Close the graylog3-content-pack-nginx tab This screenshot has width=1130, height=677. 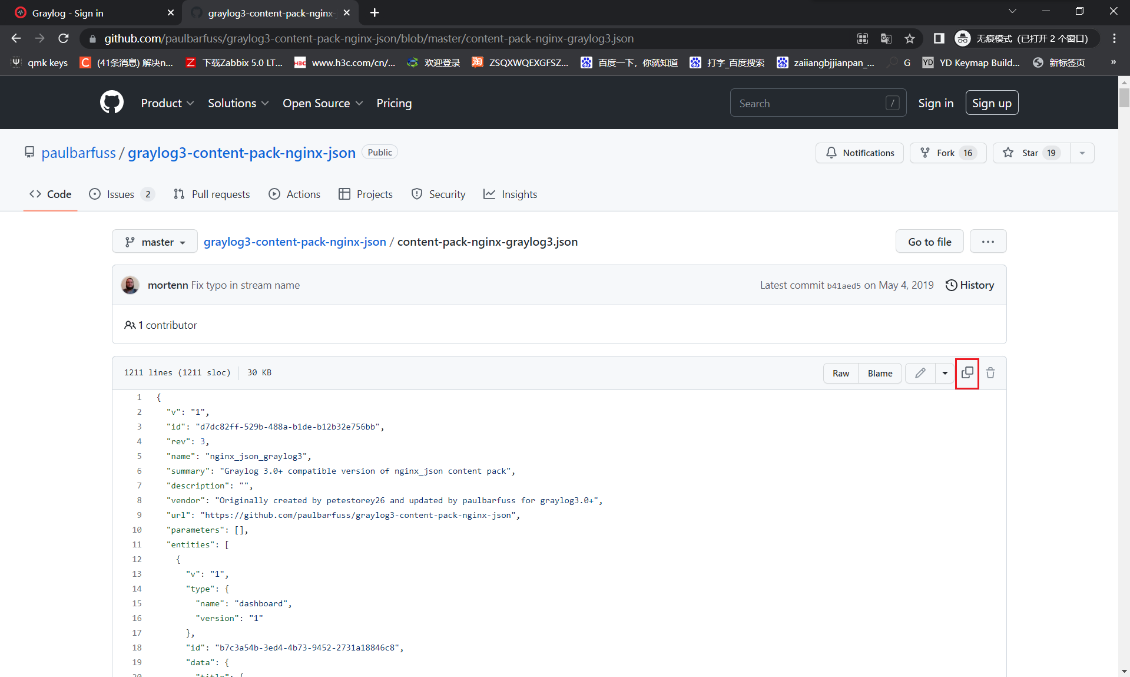(346, 12)
